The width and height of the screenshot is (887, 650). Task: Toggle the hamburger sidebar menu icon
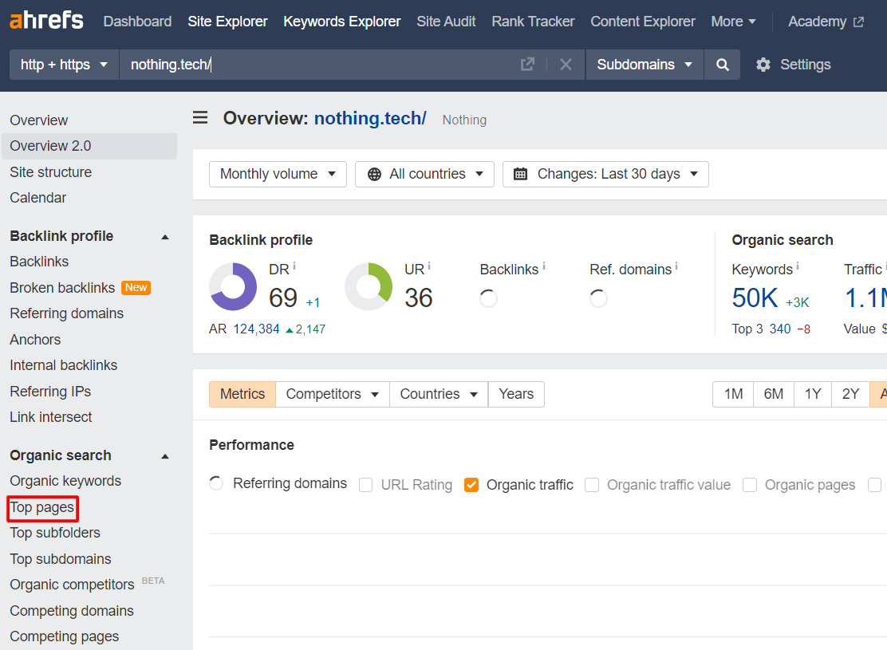[x=200, y=118]
